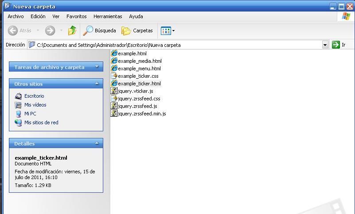Open the address bar dropdown list
This screenshot has height=214, width=355.
click(325, 45)
